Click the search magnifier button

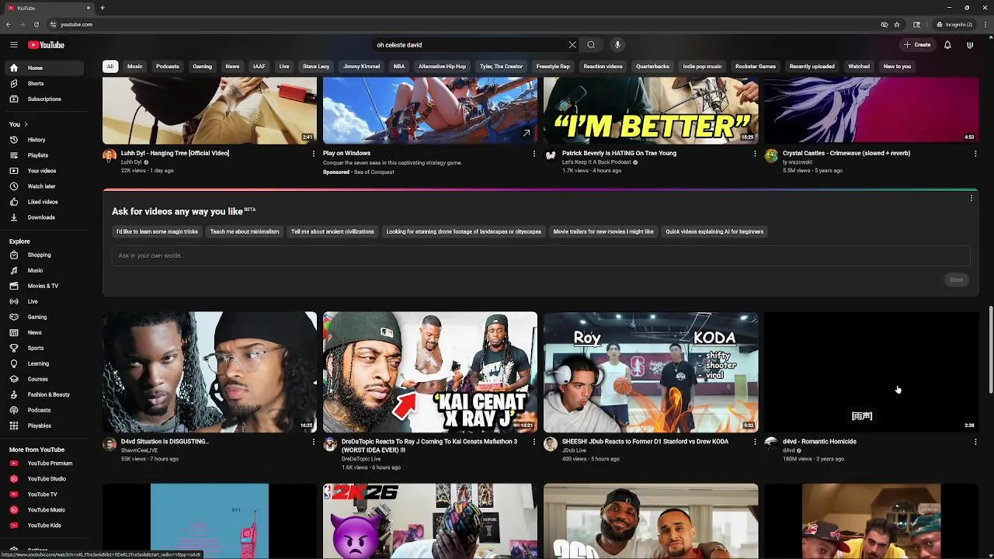(591, 45)
